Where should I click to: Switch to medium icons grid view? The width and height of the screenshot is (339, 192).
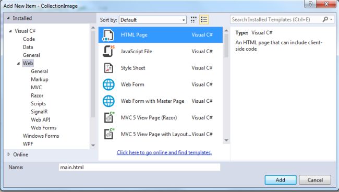[193, 20]
